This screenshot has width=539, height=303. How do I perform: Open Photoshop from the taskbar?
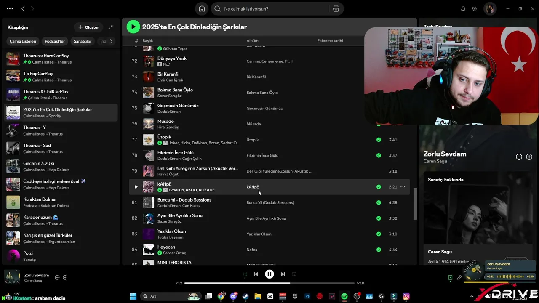307,296
